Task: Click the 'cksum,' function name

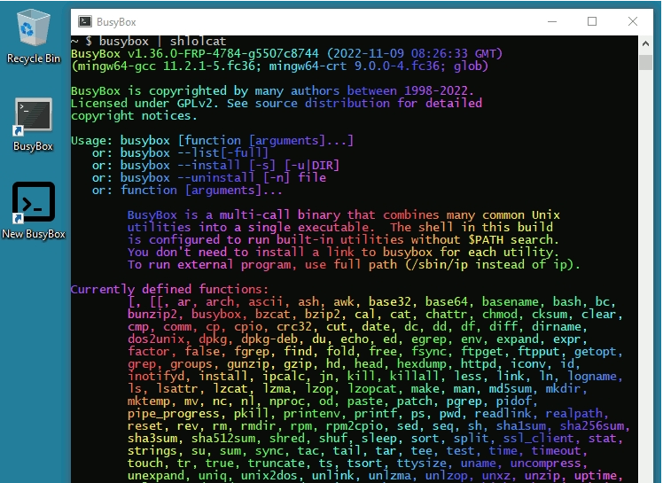Action: tap(552, 315)
